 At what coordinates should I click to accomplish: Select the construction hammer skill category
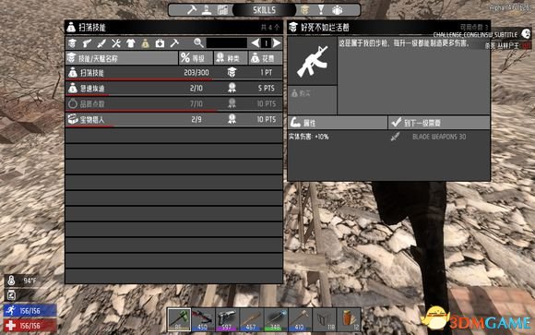tap(174, 43)
